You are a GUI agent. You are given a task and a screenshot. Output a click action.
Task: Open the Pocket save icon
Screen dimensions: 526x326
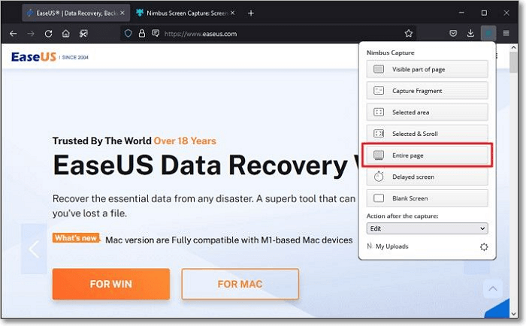pos(453,33)
